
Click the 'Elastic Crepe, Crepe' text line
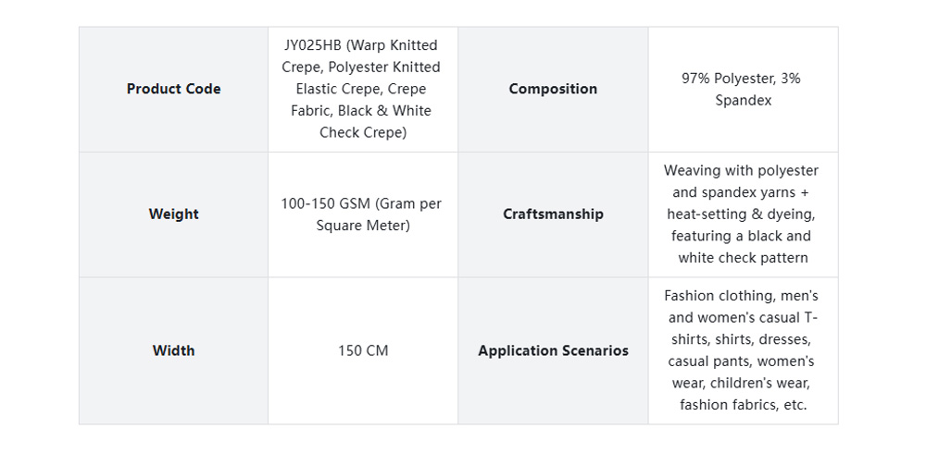361,89
